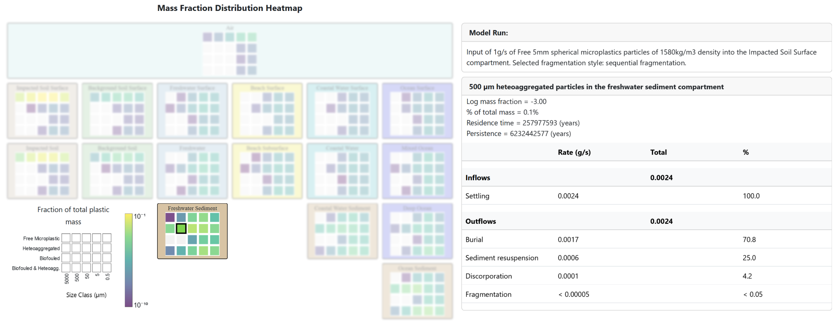Select the 5 µm free microplastic cell in Freshwater Sediment
This screenshot has height=324, width=839.
coord(204,217)
